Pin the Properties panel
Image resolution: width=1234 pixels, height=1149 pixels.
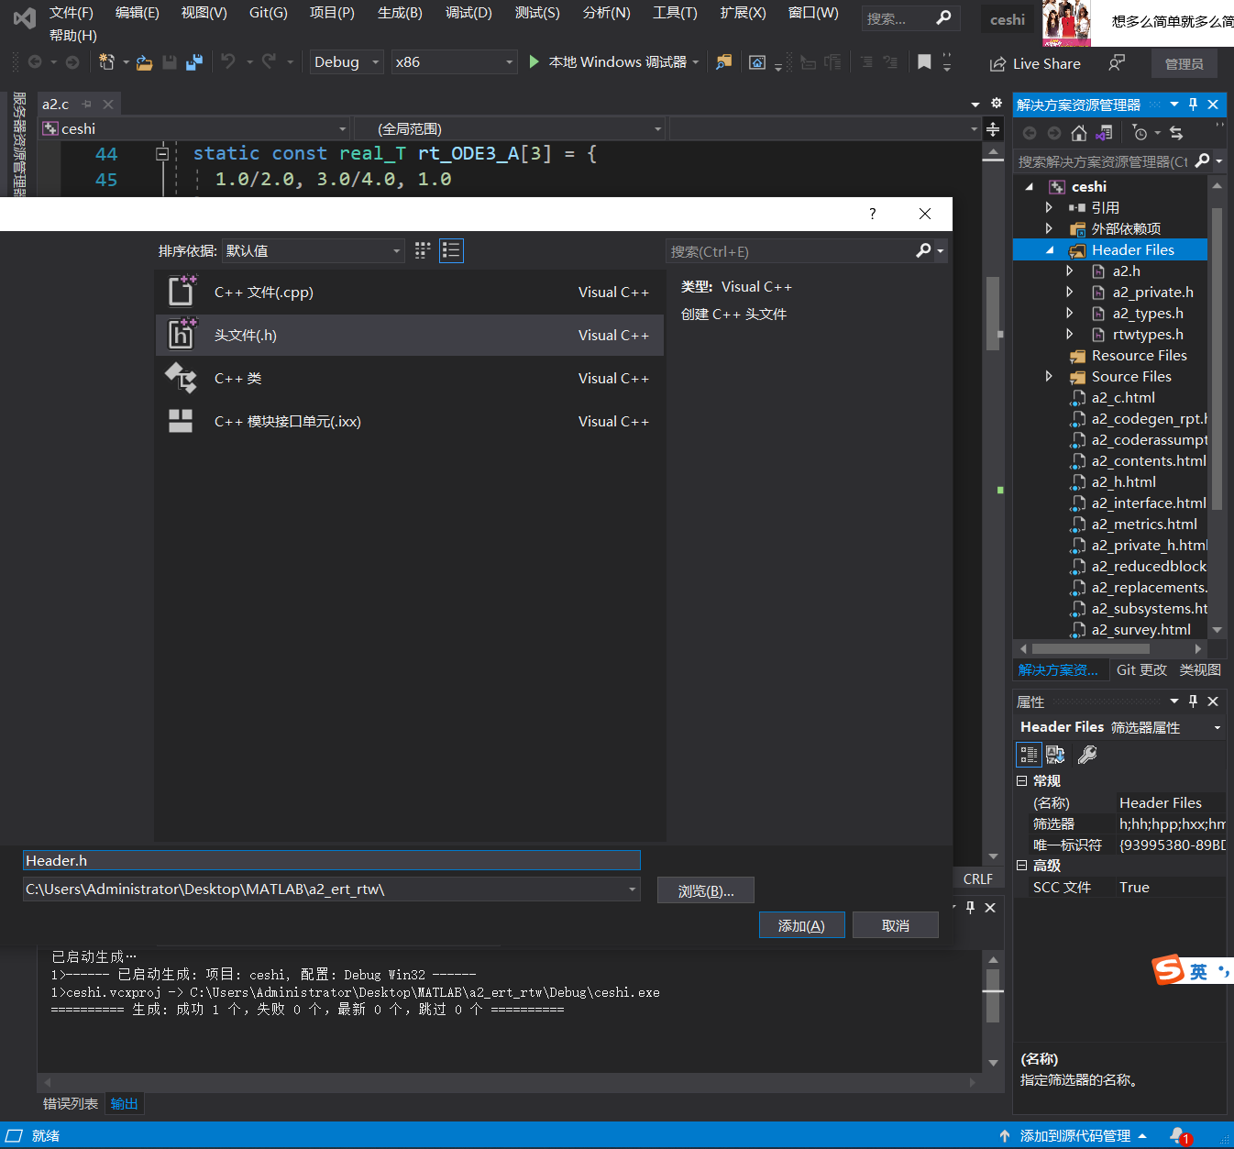pyautogui.click(x=1193, y=702)
